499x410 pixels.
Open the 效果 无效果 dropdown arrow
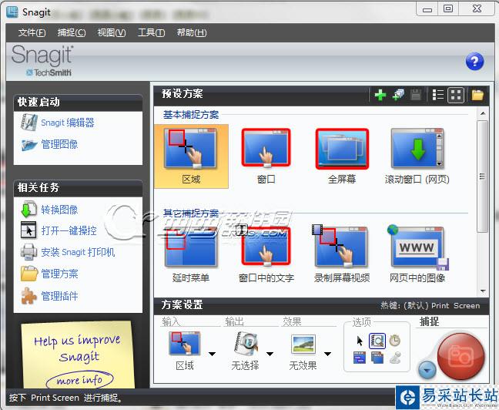tap(328, 354)
